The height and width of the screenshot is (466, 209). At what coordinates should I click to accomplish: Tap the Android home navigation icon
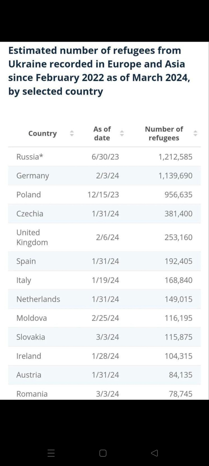tap(103, 453)
